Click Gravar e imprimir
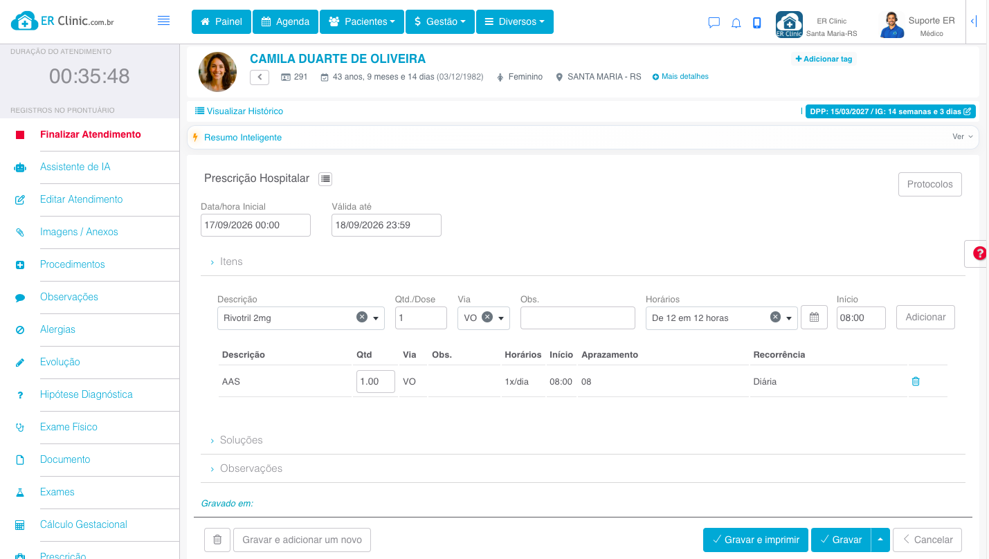989x559 pixels. [756, 540]
